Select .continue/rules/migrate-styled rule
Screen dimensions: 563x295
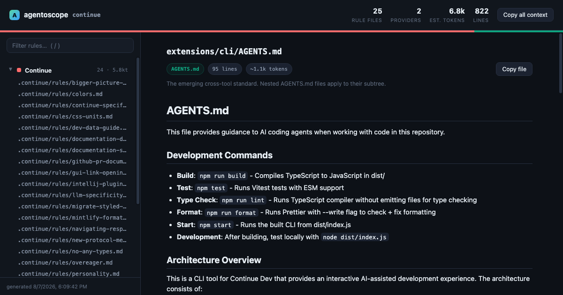pos(73,206)
